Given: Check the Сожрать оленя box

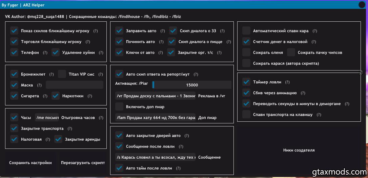Looking at the screenshot, I should tap(246, 53).
